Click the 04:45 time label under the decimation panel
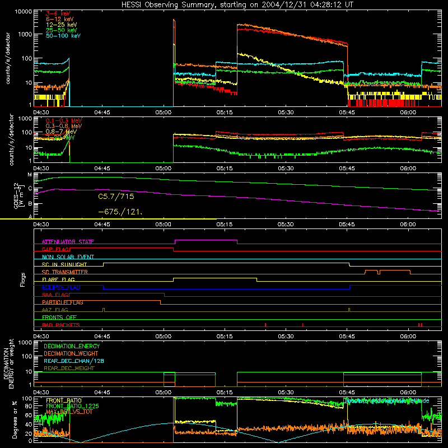Image resolution: width=448 pixels, height=448 pixels. pos(102,393)
